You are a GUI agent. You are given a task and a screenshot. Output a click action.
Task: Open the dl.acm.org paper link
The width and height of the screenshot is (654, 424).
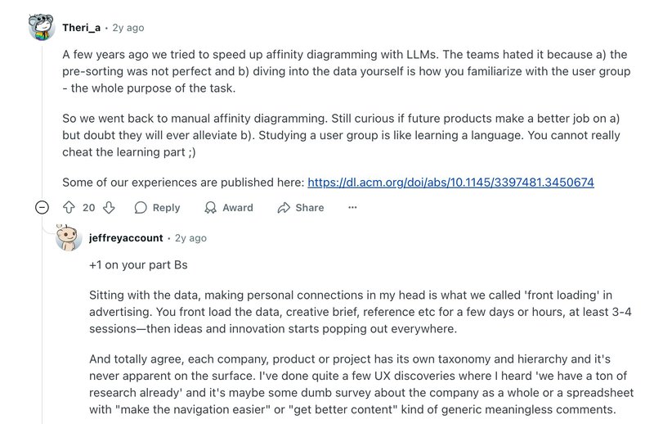[450, 182]
